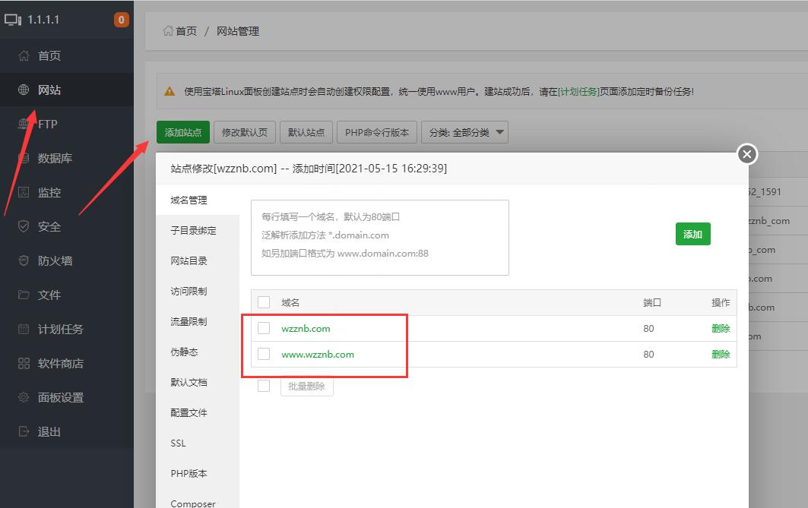Click the home icon in the sidebar

point(24,55)
